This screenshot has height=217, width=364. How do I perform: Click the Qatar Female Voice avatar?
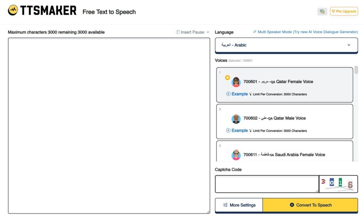(x=236, y=82)
